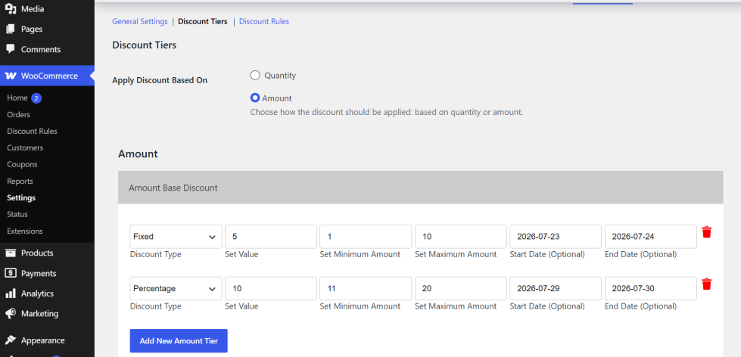This screenshot has width=741, height=357.
Task: Go to Customers submenu
Action: tap(25, 147)
